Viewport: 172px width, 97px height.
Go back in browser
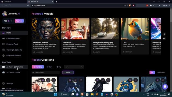(x=2, y=5)
